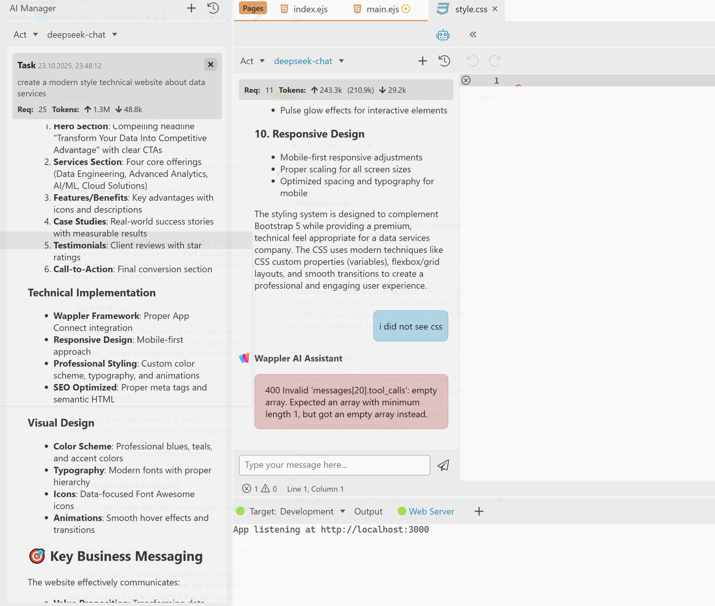
Task: Click the Pages button
Action: (x=253, y=9)
